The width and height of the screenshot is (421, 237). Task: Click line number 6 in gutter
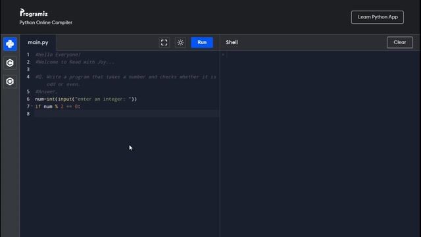click(x=28, y=99)
